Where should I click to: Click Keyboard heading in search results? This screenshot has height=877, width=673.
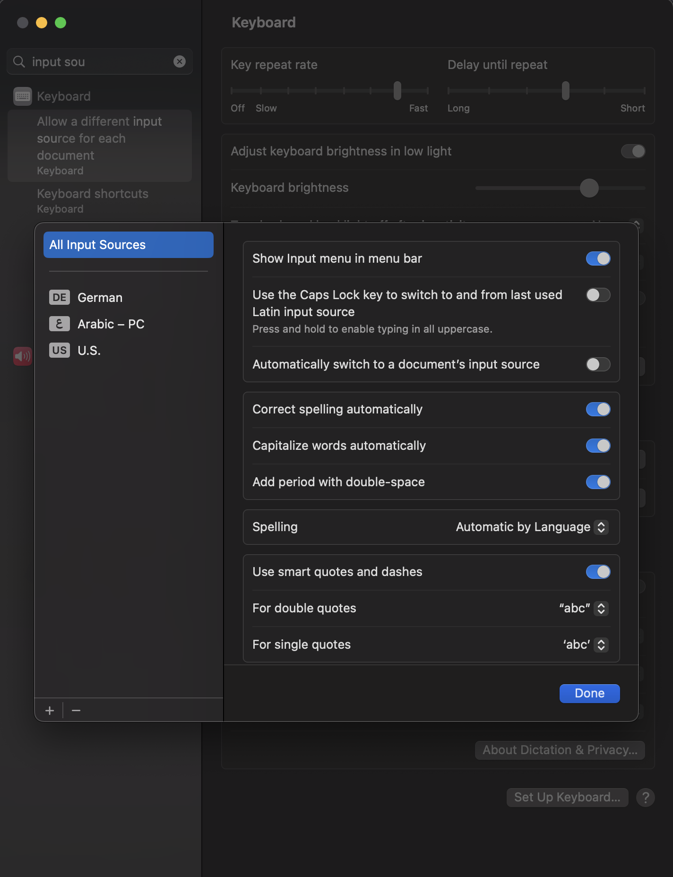click(64, 96)
